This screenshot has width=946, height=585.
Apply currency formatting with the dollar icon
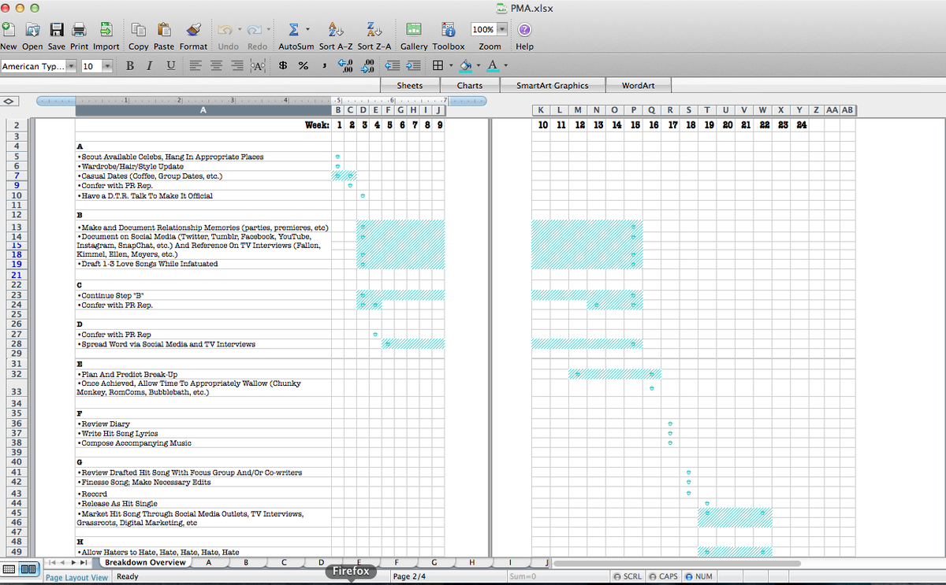[282, 66]
